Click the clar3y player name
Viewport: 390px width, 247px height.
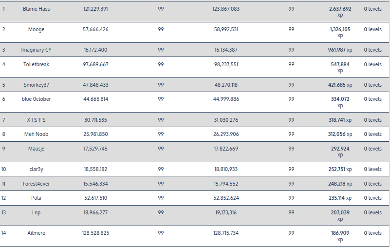pyautogui.click(x=36, y=170)
